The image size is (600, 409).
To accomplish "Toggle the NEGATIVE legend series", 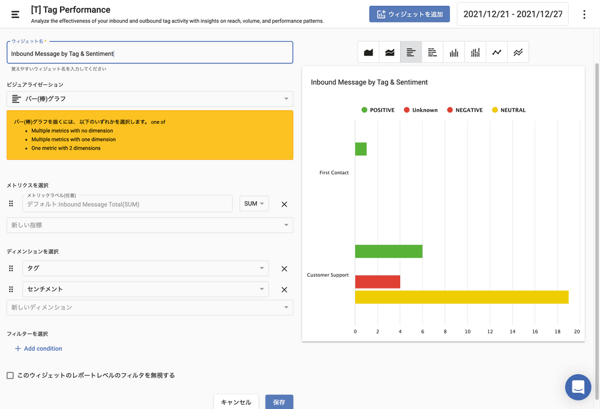I will click(x=464, y=110).
